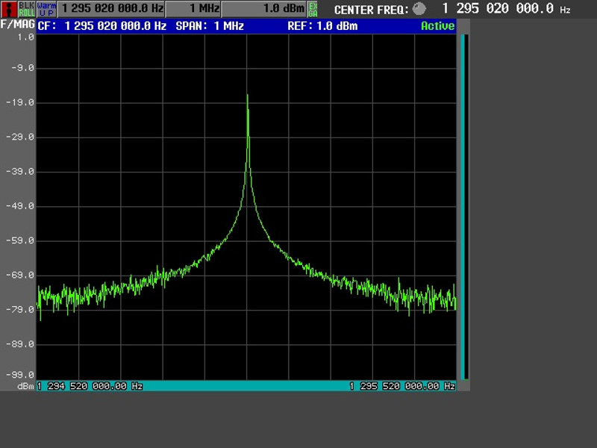The width and height of the screenshot is (597, 448).
Task: Click the start frequency 1 294 520 000.00 Hz
Action: (90, 386)
